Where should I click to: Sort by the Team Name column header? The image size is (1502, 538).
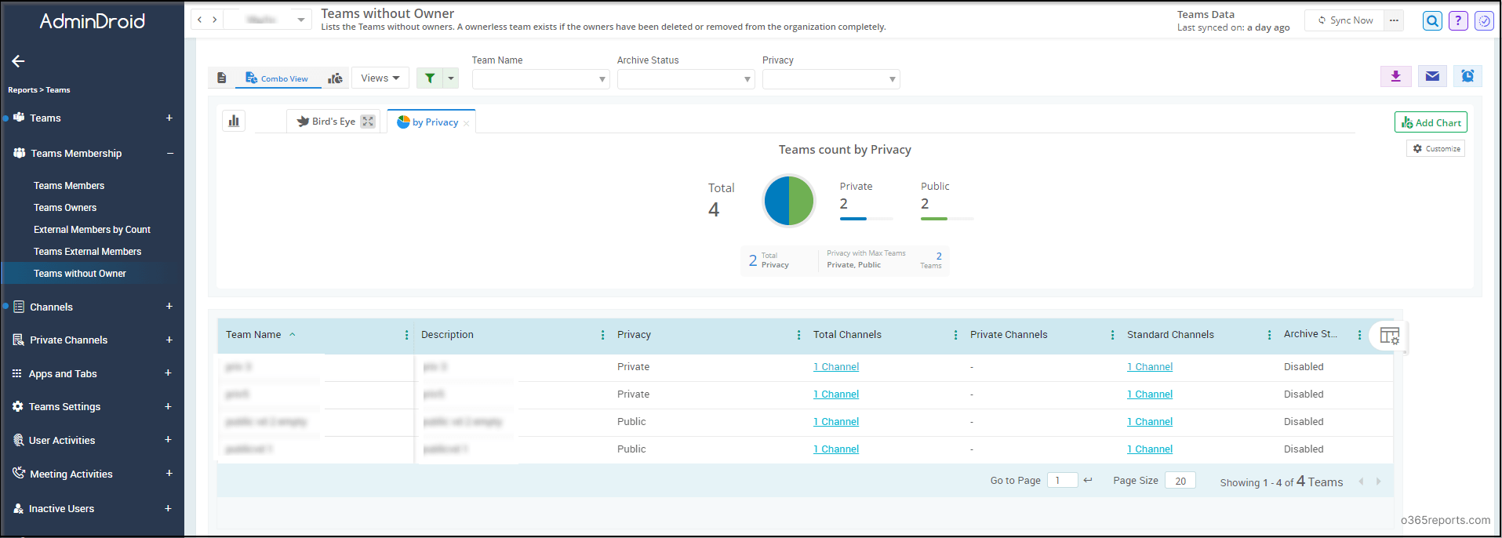pyautogui.click(x=253, y=335)
